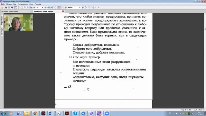Open the 125% zoom level dropdown
Viewport: 206px width, 116px height.
(x=80, y=7)
